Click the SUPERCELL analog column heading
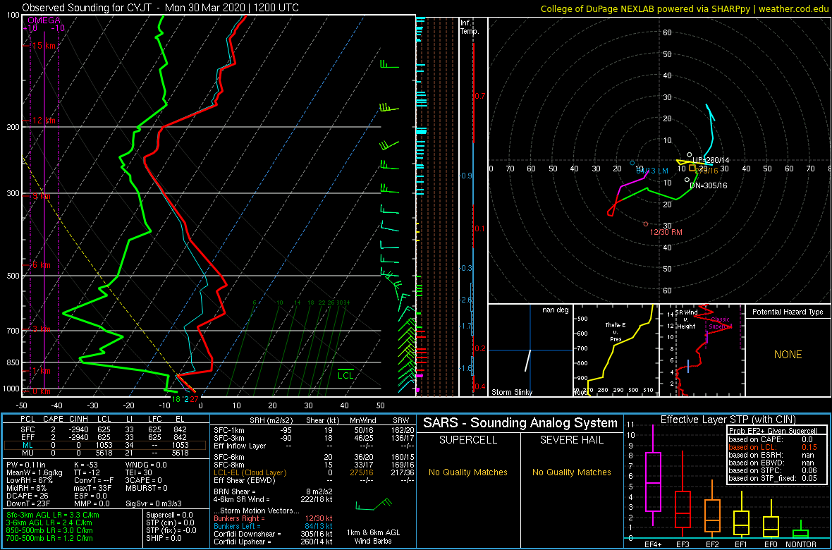This screenshot has width=832, height=550. (467, 440)
